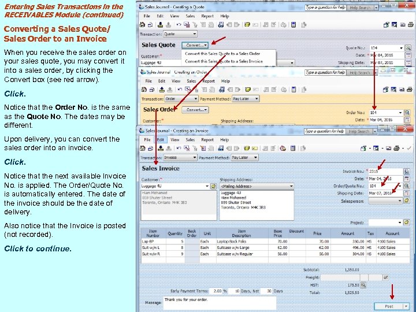Choose Convert this Sales Quote to Sales Invoice
This screenshot has height=312, width=416.
[224, 61]
